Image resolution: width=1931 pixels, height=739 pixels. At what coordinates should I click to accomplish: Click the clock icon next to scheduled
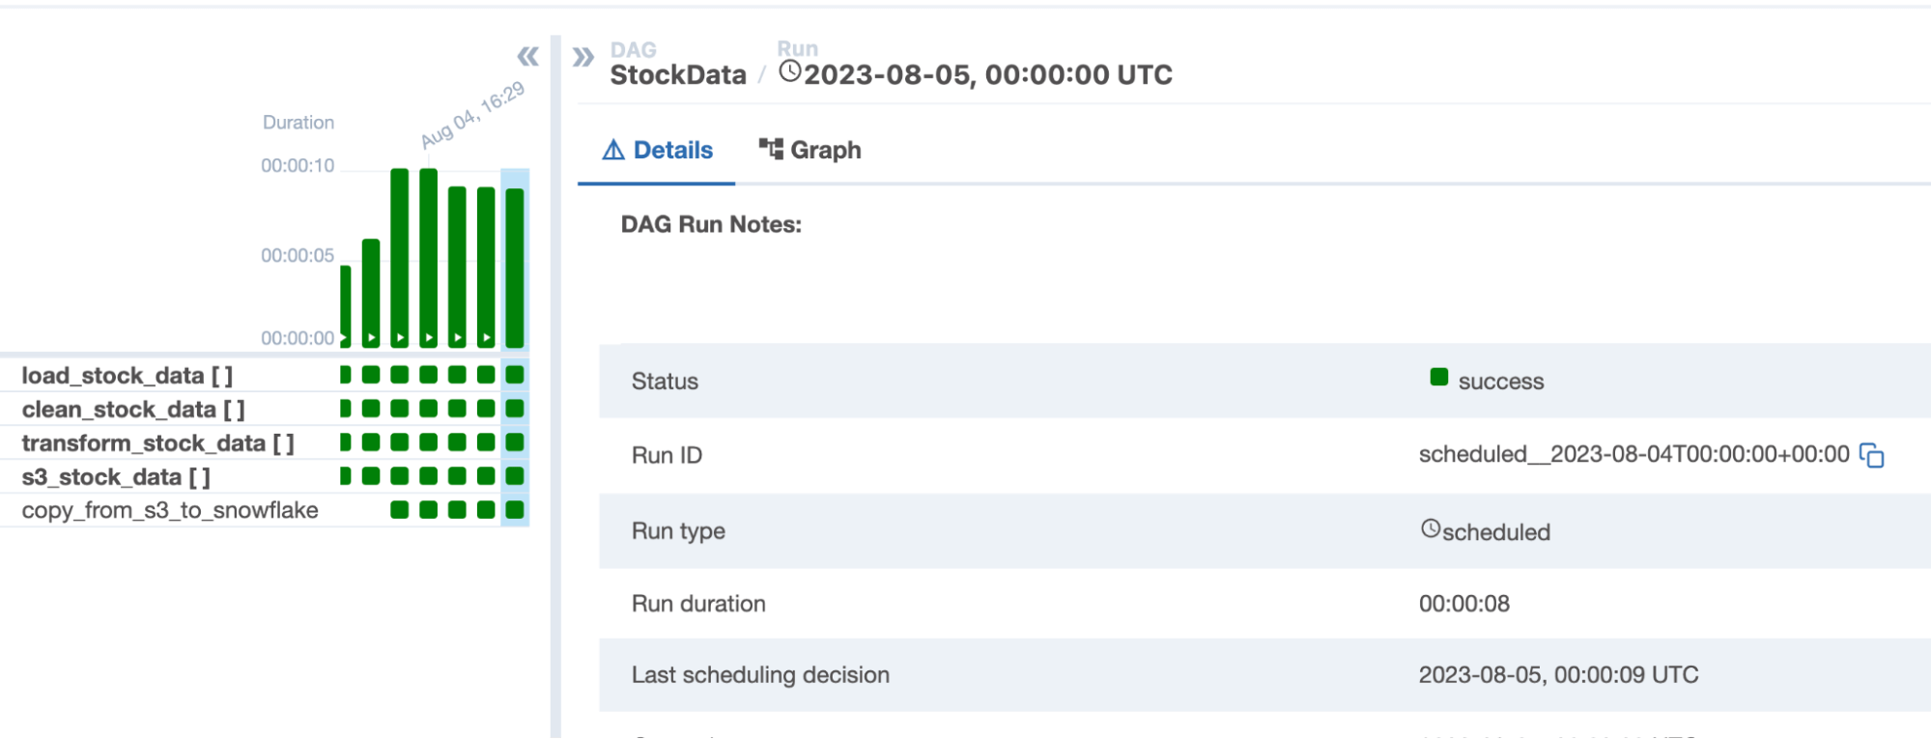(x=1431, y=528)
